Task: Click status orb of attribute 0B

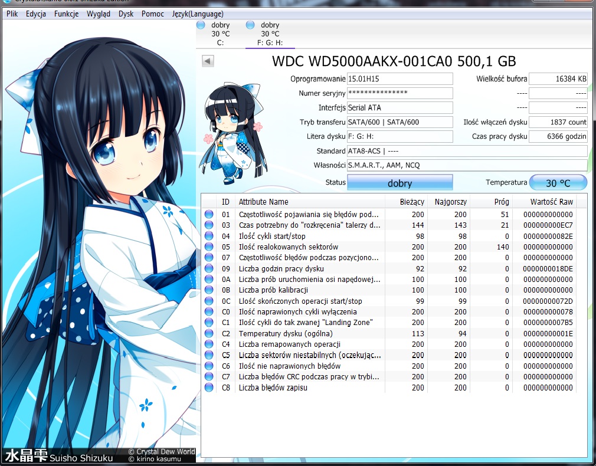Action: (209, 290)
